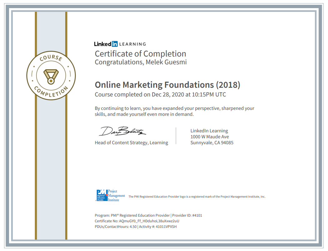Image resolution: width=328 pixels, height=251 pixels.
Task: Click the Sunnyvale, CA 94085 text
Action: (212, 143)
